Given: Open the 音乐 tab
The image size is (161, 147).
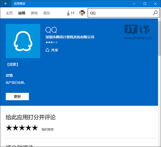Looking at the screenshot, I should click(x=47, y=13).
